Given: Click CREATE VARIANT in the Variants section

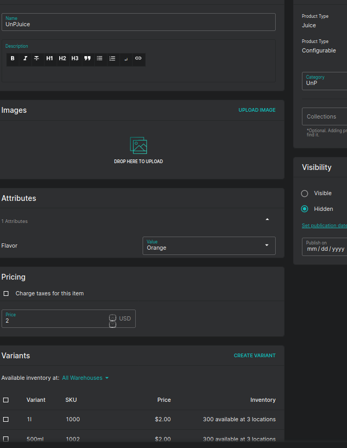Looking at the screenshot, I should coord(255,355).
